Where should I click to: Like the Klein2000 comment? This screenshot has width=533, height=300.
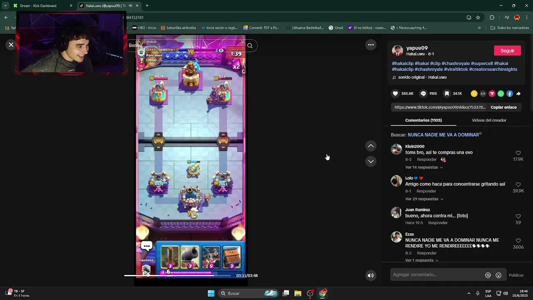[518, 153]
